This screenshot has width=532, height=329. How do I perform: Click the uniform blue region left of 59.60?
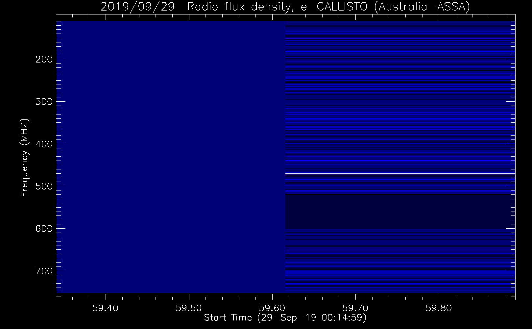[x=171, y=157]
